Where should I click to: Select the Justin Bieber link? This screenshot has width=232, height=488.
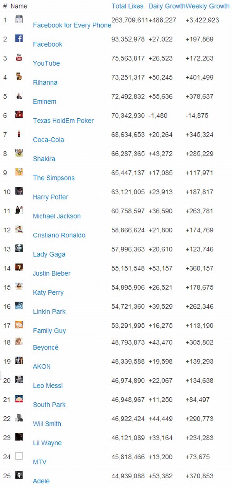52,273
